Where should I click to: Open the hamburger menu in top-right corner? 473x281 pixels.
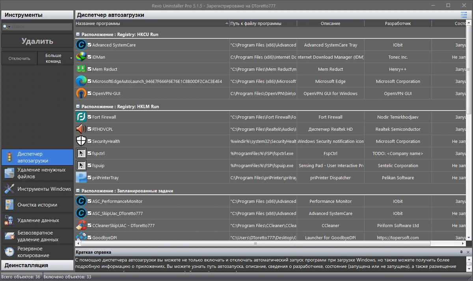pos(464,15)
